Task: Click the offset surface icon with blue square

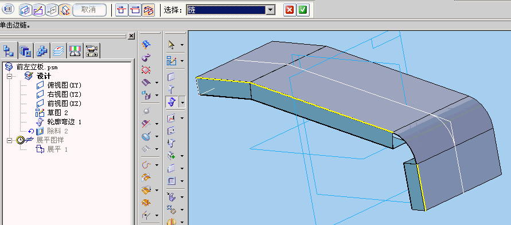Action: 147,95
